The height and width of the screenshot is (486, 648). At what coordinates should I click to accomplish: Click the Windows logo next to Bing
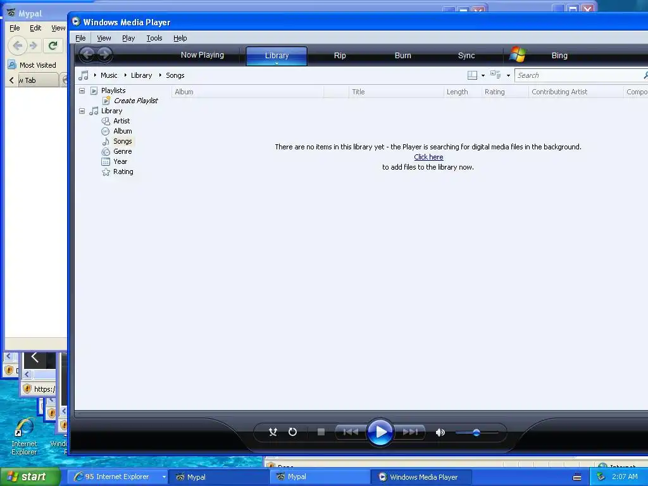[518, 54]
